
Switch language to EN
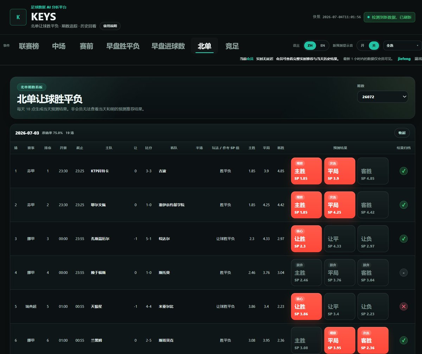(x=322, y=46)
